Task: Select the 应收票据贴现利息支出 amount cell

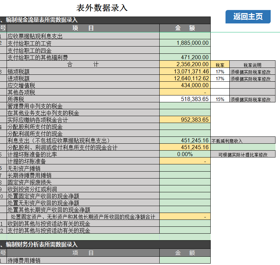Action: [x=185, y=36]
